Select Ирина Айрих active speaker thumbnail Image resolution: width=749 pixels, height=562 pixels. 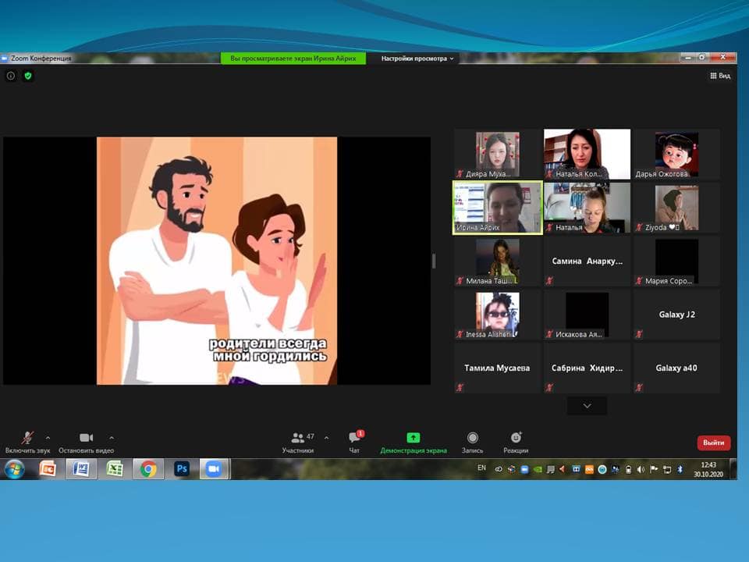click(497, 208)
